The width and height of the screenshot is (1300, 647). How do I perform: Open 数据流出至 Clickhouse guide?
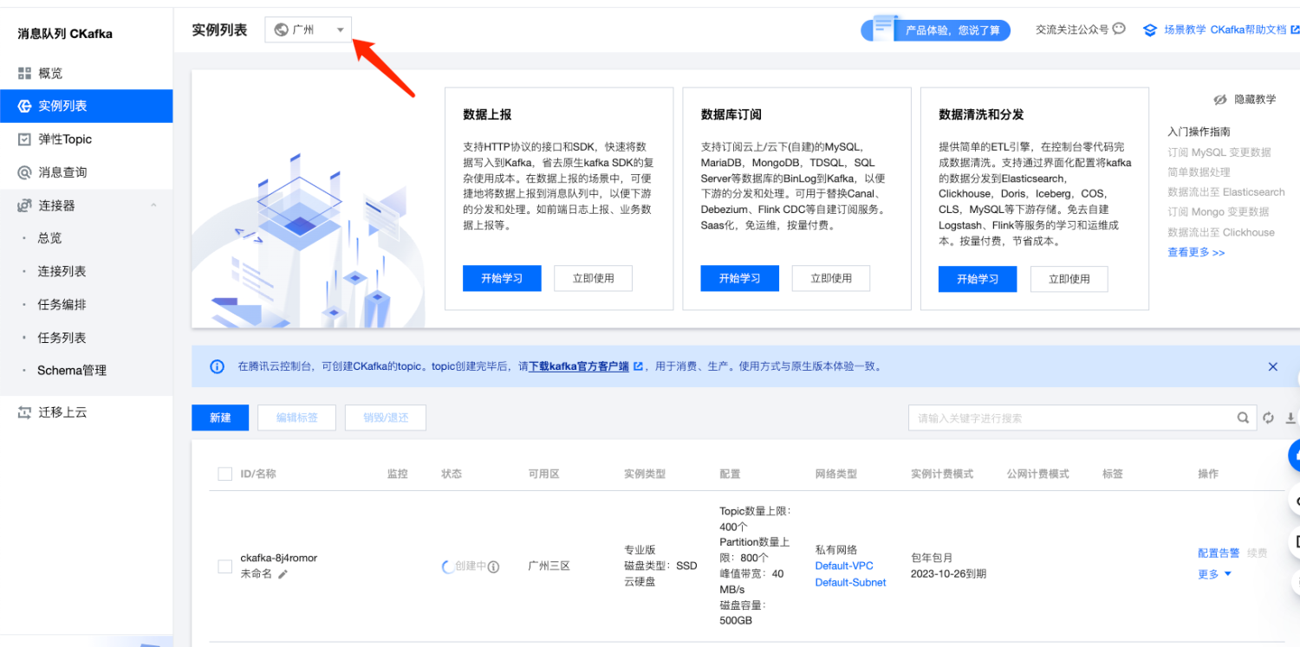coord(1221,232)
